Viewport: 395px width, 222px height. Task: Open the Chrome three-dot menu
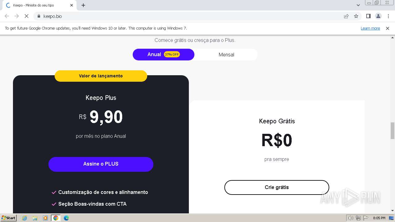[x=388, y=16]
